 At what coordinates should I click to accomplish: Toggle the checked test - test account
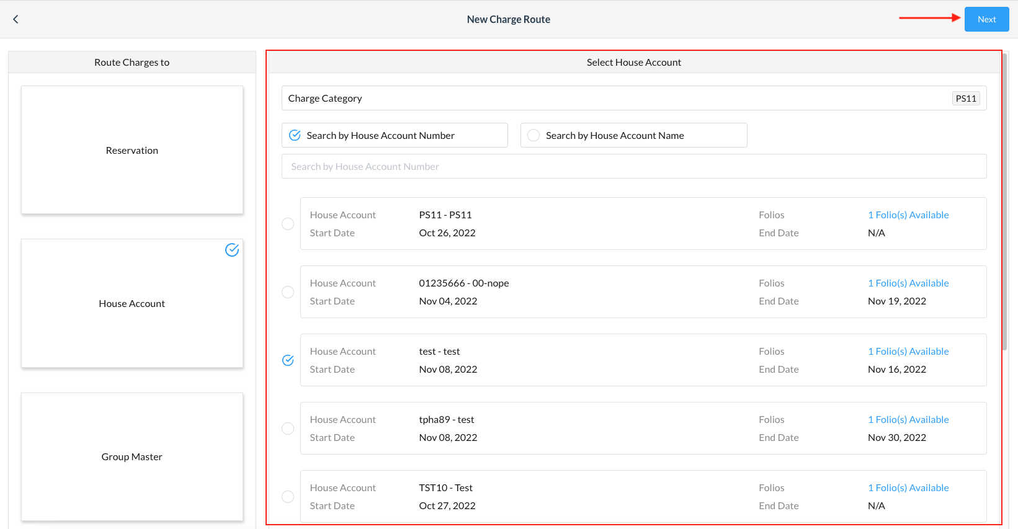288,360
